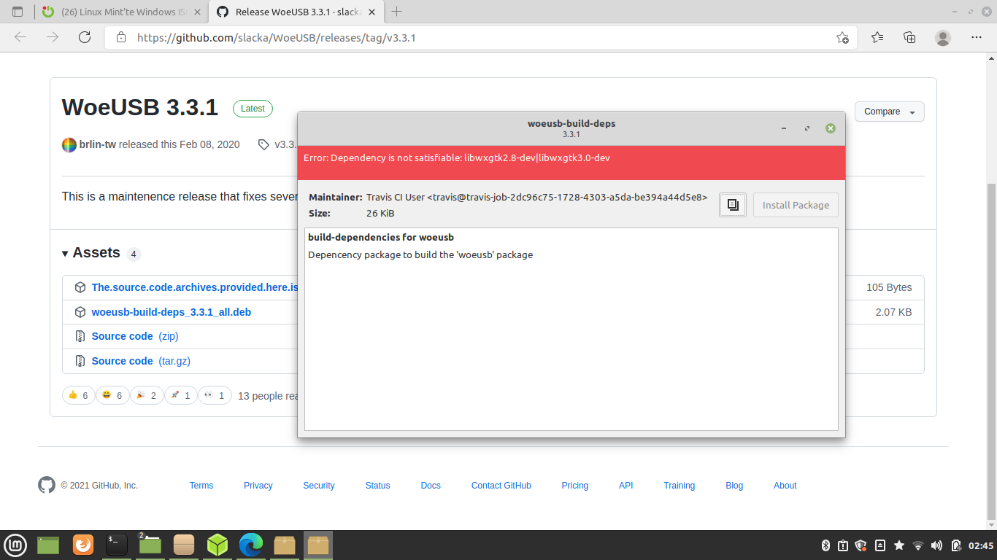Launch Firefox from the taskbar
The height and width of the screenshot is (560, 997).
(x=83, y=545)
